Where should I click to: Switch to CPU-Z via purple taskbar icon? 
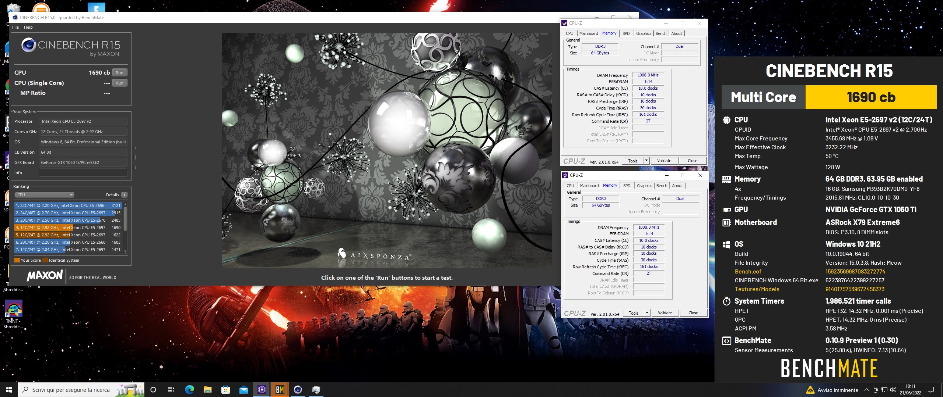tap(262, 390)
